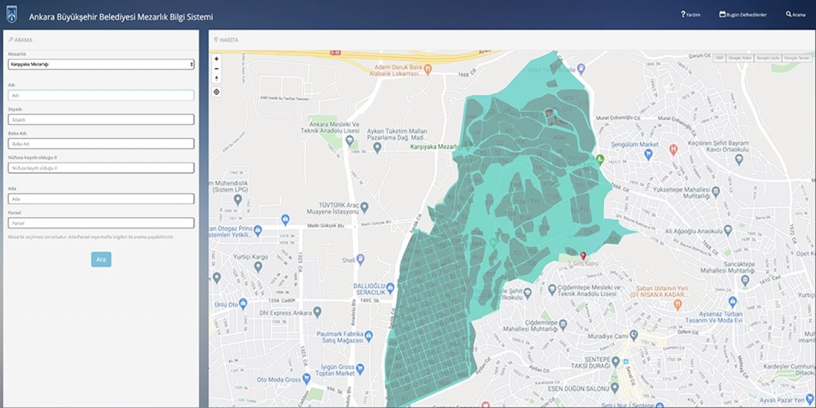This screenshot has height=408, width=816.
Task: Zoom out with the map minus button
Action: click(x=217, y=69)
